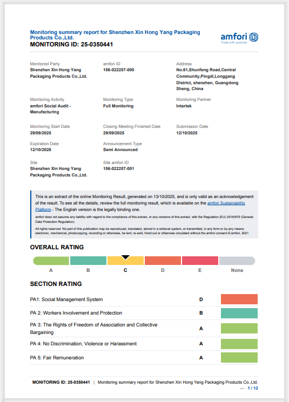289x402 pixels.
Task: Click the report title heading
Action: [x=115, y=35]
